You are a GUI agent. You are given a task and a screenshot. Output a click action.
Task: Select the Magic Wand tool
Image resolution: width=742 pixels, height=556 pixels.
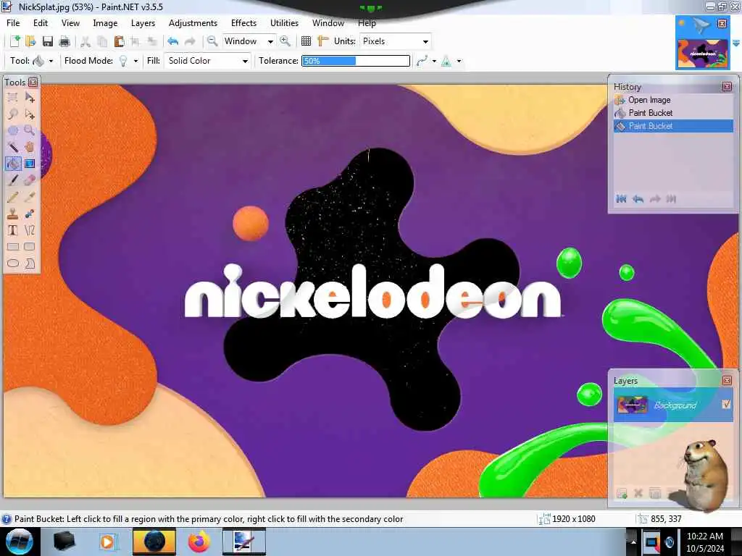13,147
